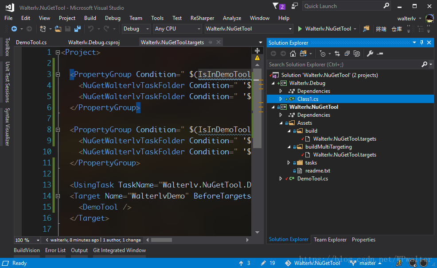
Task: Open the Output panel tab
Action: [79, 250]
